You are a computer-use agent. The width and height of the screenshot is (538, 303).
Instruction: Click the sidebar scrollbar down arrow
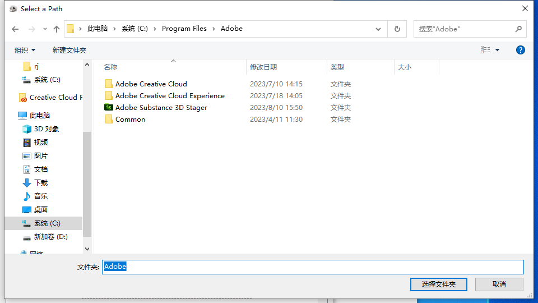click(87, 249)
